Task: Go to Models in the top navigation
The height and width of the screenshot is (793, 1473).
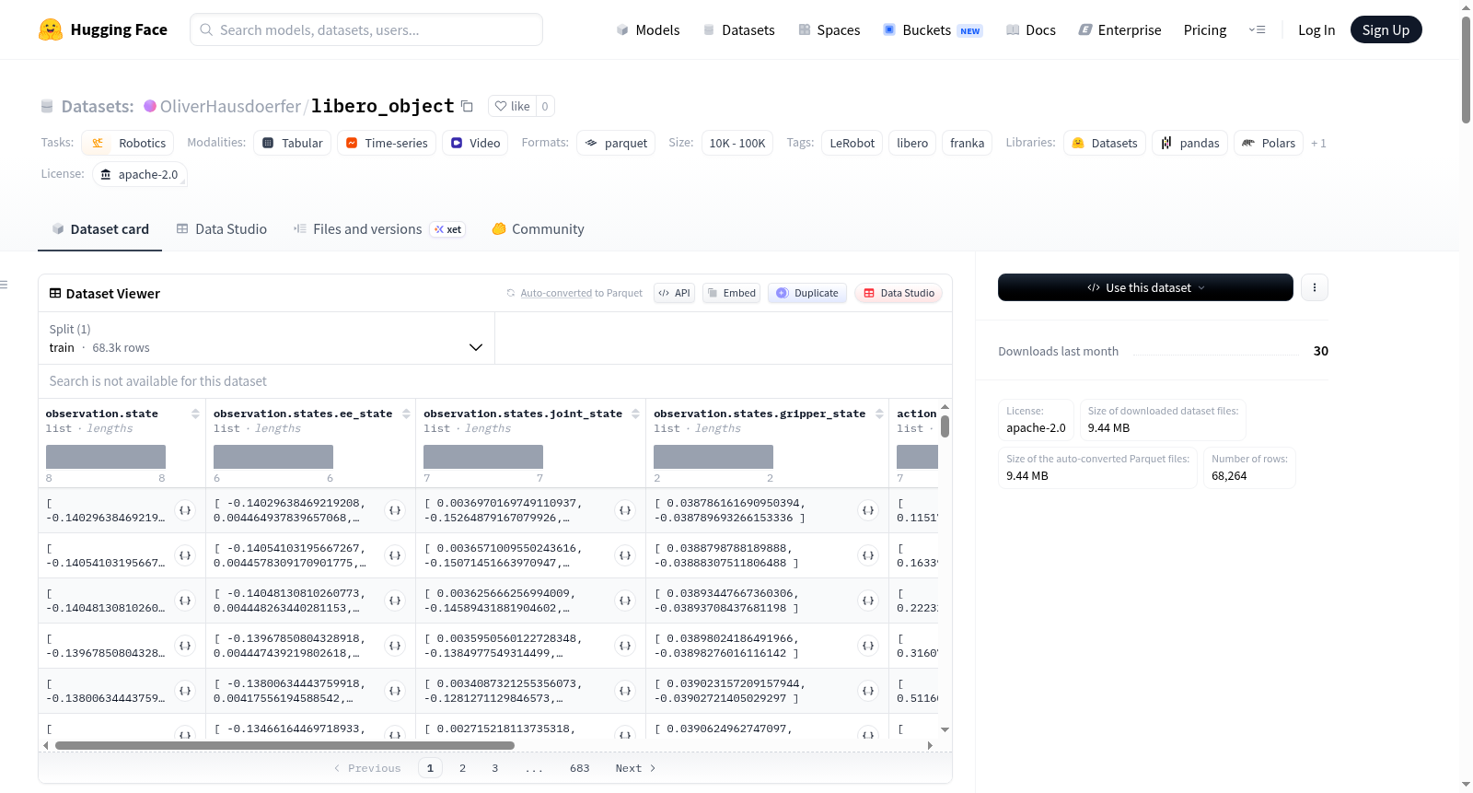Action: click(x=648, y=29)
